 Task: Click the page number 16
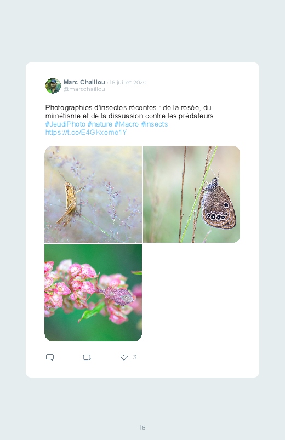click(x=142, y=427)
